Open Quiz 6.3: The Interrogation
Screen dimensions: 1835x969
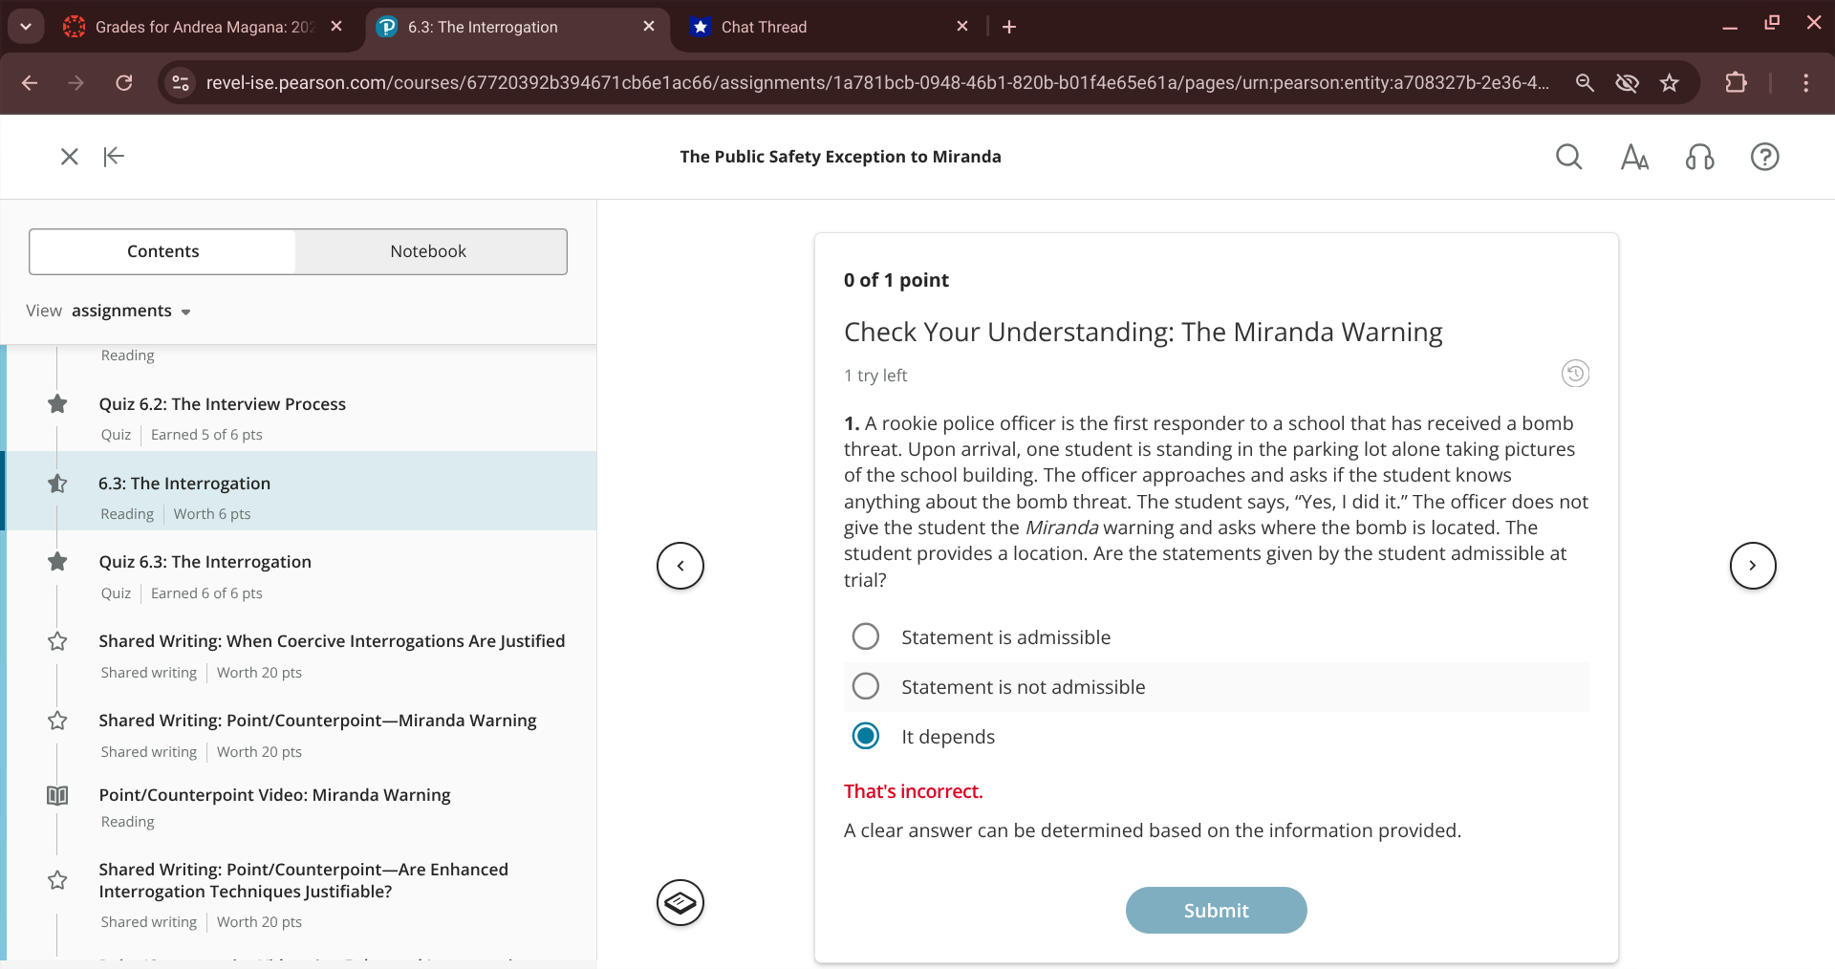pos(205,562)
